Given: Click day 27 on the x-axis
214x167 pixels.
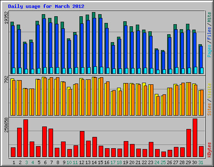Looking at the screenshot, I should pos(176,162).
